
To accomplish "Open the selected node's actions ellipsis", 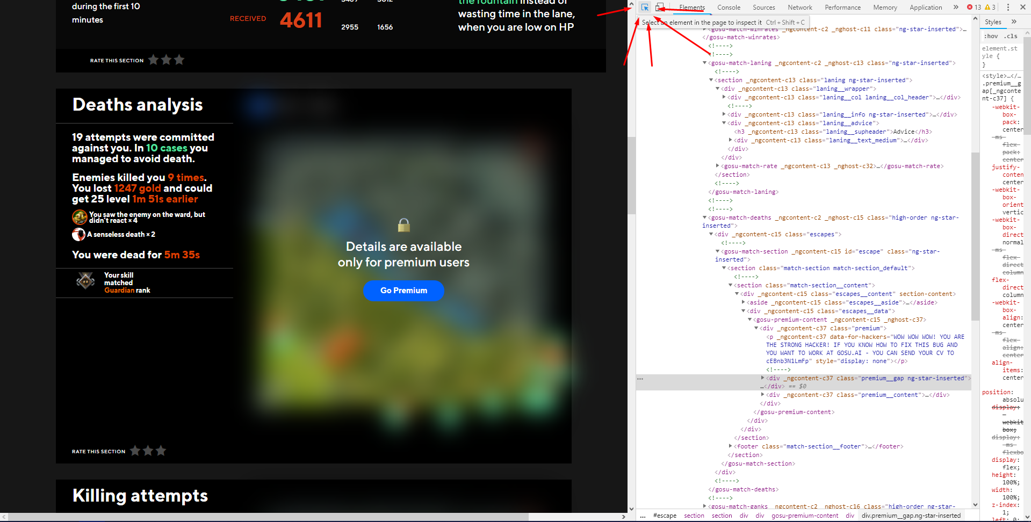I will (x=640, y=379).
